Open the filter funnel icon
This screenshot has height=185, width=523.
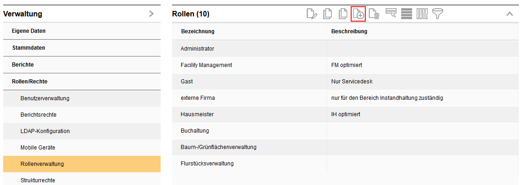438,14
